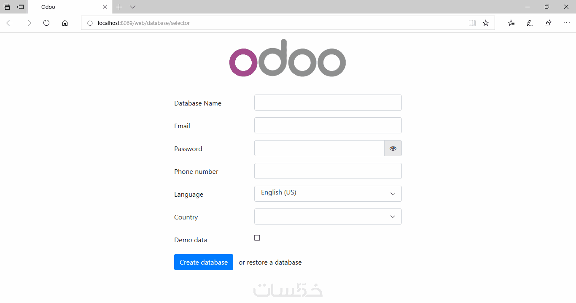The height and width of the screenshot is (303, 576).
Task: Open the browser settings and more menu
Action: coord(566,23)
